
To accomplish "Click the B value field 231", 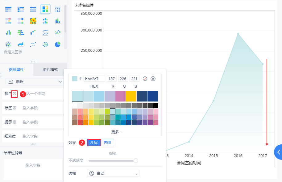I will (x=134, y=79).
